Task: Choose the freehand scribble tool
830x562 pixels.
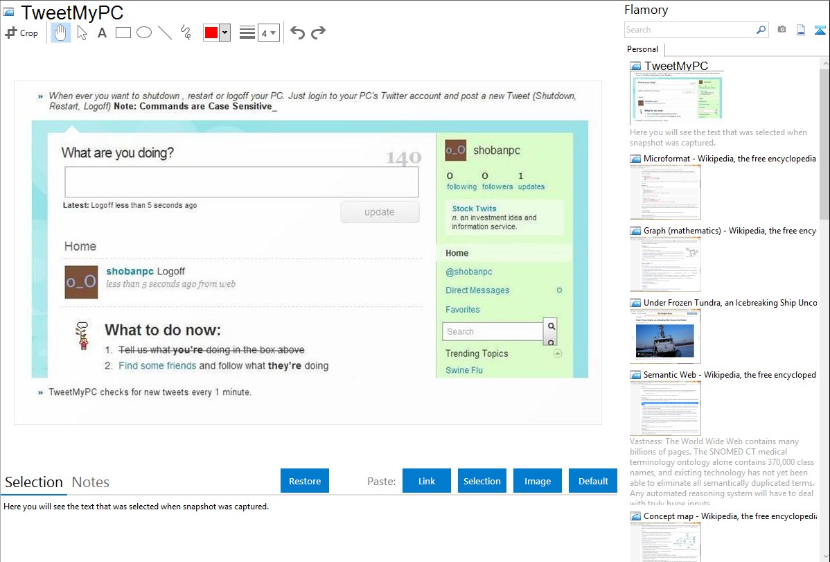Action: (x=186, y=33)
